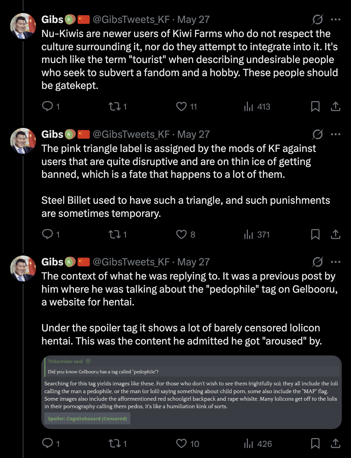Reply to the third Gibs tweet
This screenshot has width=351, height=458.
[x=48, y=444]
